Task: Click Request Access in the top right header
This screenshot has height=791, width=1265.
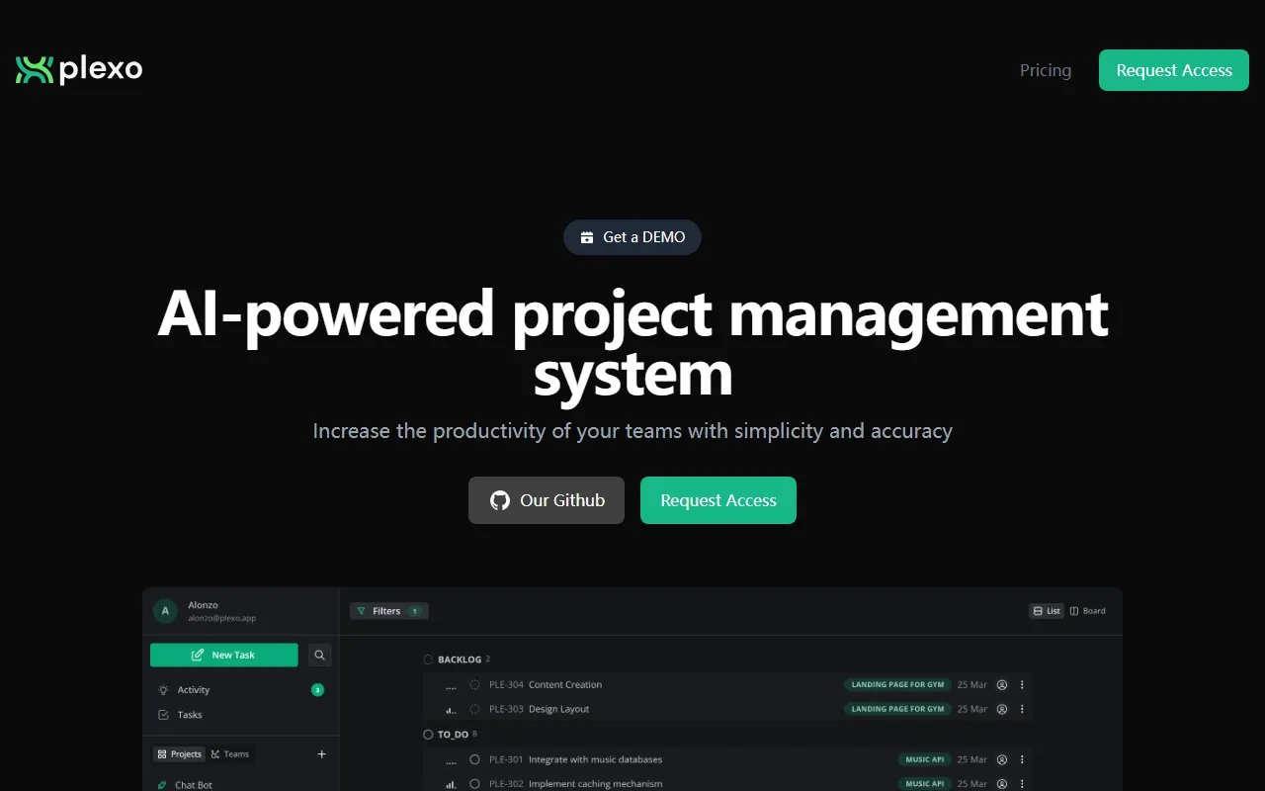Action: coord(1173,70)
